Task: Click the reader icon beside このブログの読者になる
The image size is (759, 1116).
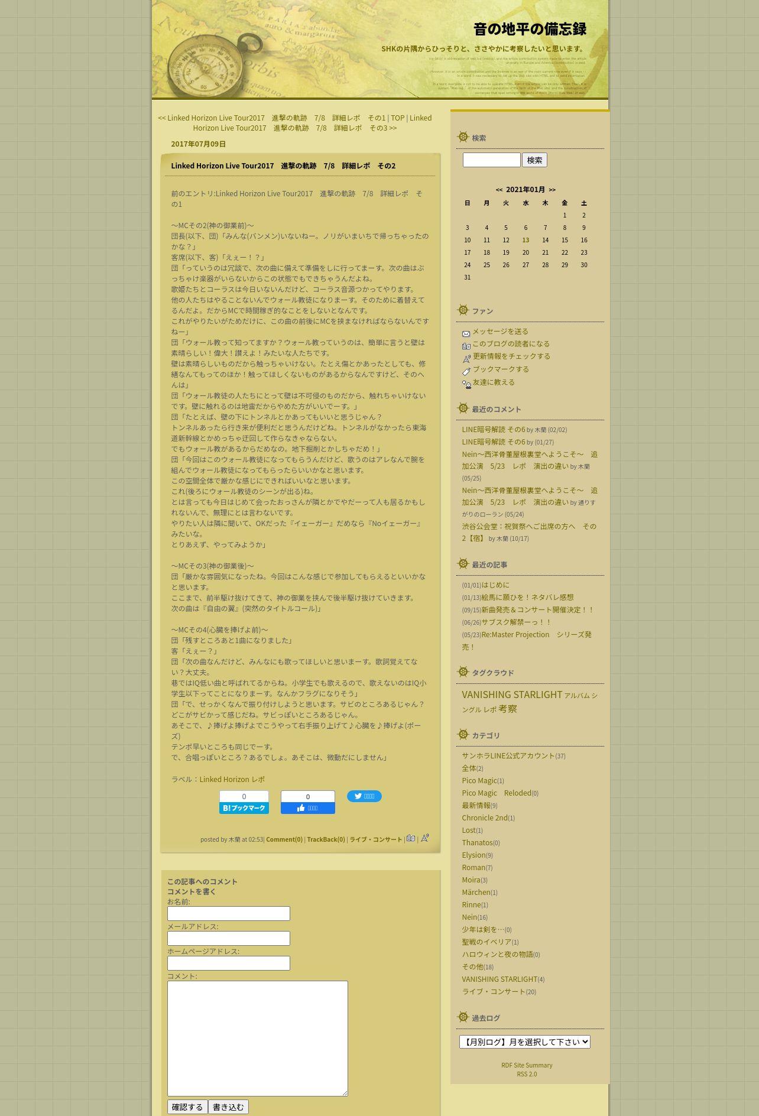Action: coord(466,346)
